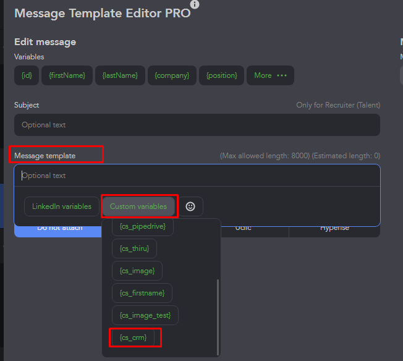Focus the Subject optional text field

coord(197,125)
